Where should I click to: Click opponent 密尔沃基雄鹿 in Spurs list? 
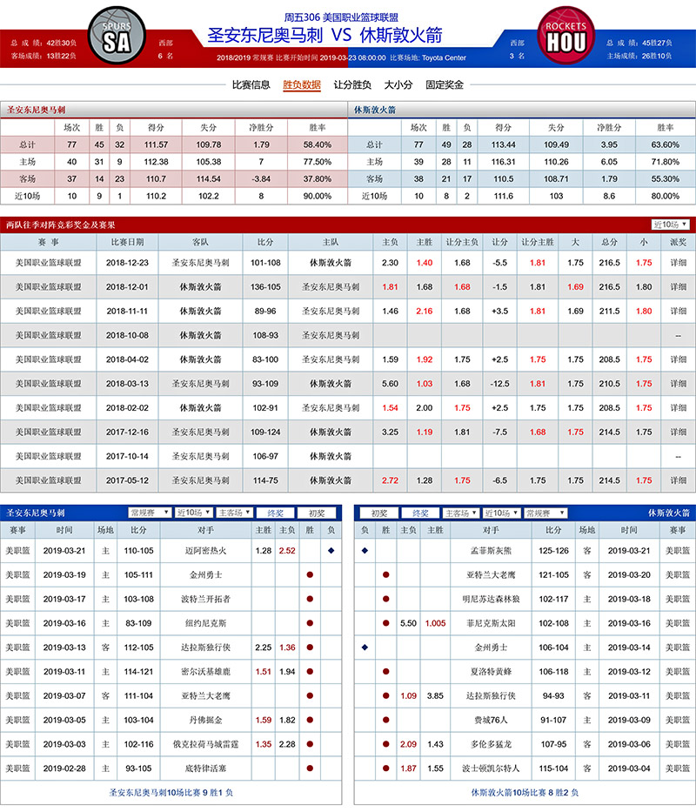(205, 672)
